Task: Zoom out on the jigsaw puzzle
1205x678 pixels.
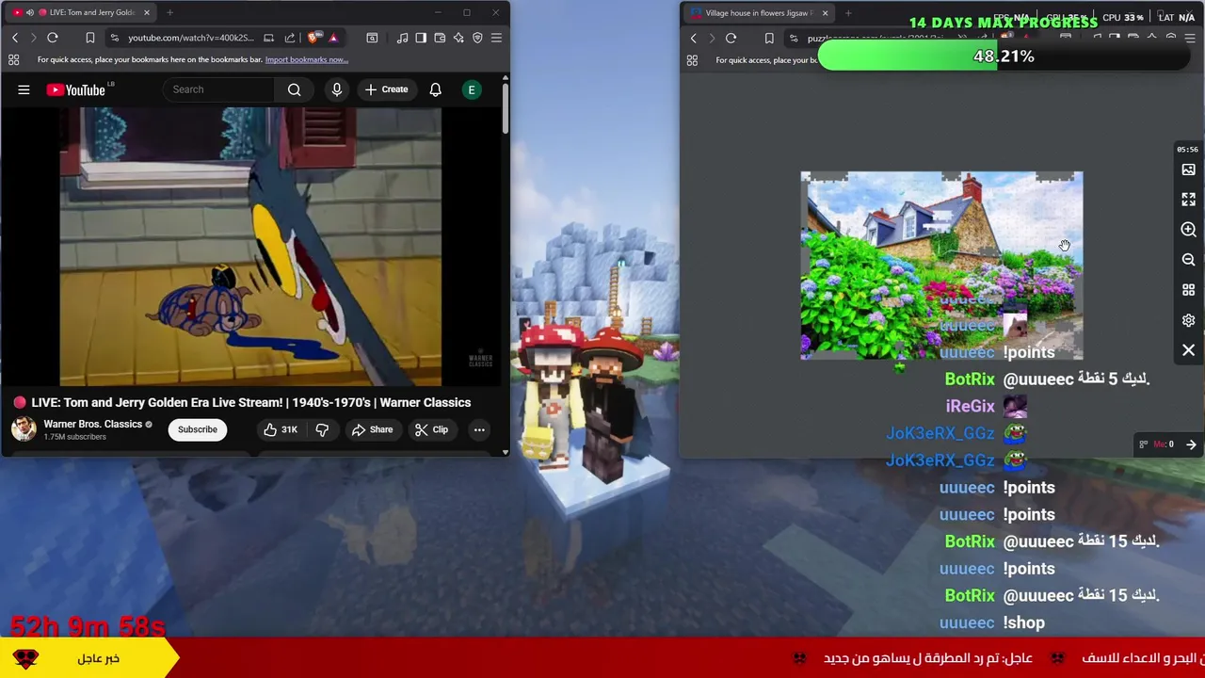Action: [x=1188, y=260]
